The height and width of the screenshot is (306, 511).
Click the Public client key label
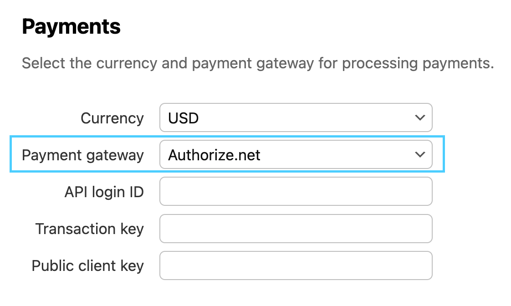tap(87, 265)
